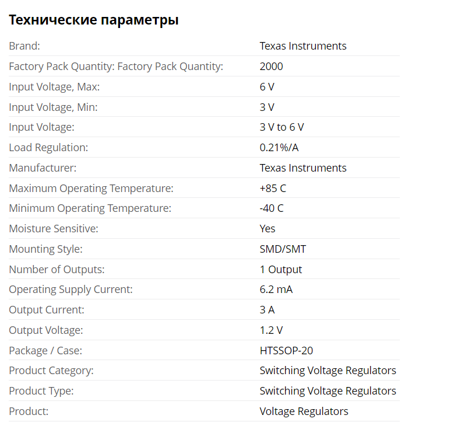This screenshot has height=422, width=454.
Task: Click the Output Voltage value 1.2 V
Action: pyautogui.click(x=271, y=330)
